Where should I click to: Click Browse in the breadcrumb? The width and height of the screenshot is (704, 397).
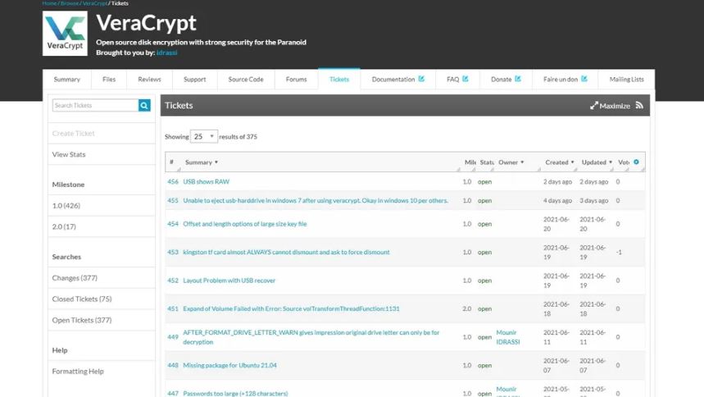[70, 3]
